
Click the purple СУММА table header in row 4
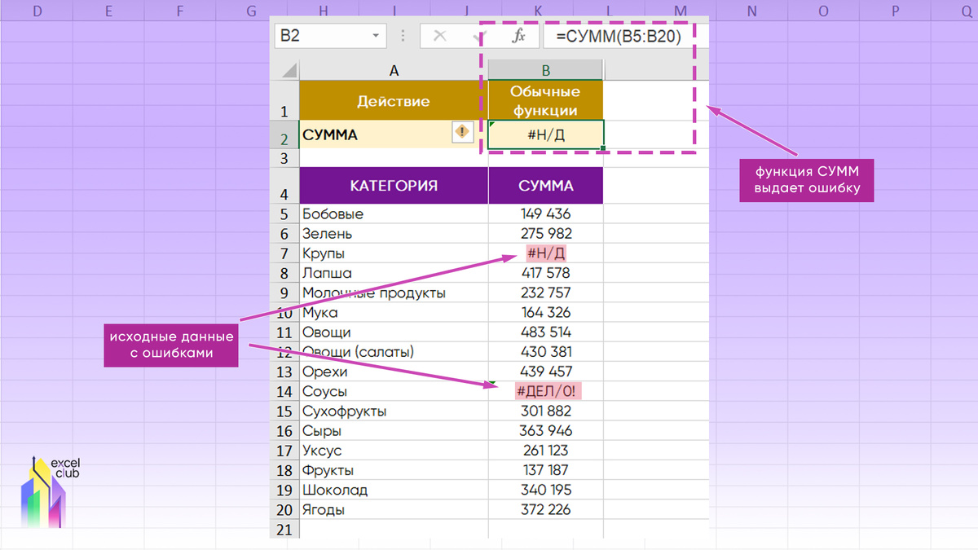click(x=546, y=186)
